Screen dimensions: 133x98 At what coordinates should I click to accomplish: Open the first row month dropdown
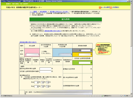pos(43,82)
